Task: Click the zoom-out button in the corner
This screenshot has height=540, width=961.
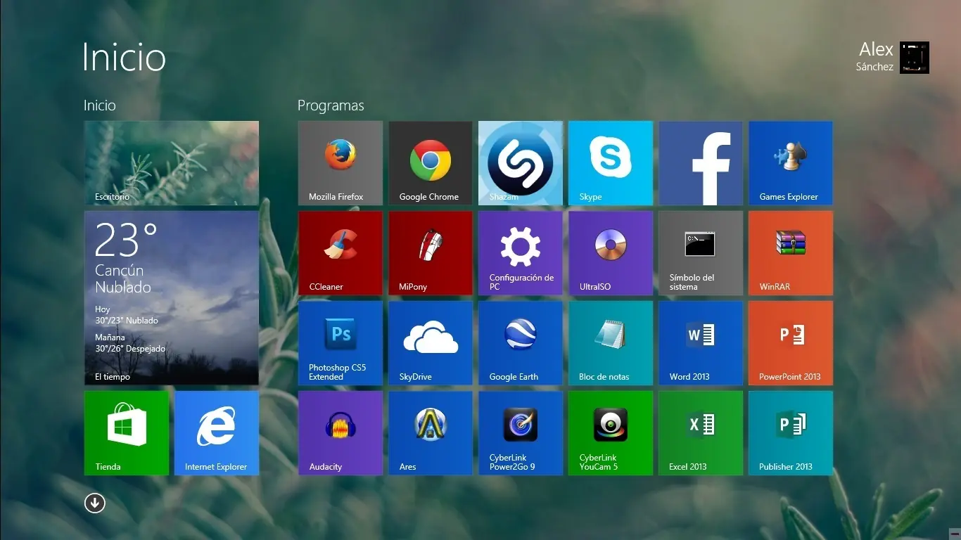Action: coord(954,534)
